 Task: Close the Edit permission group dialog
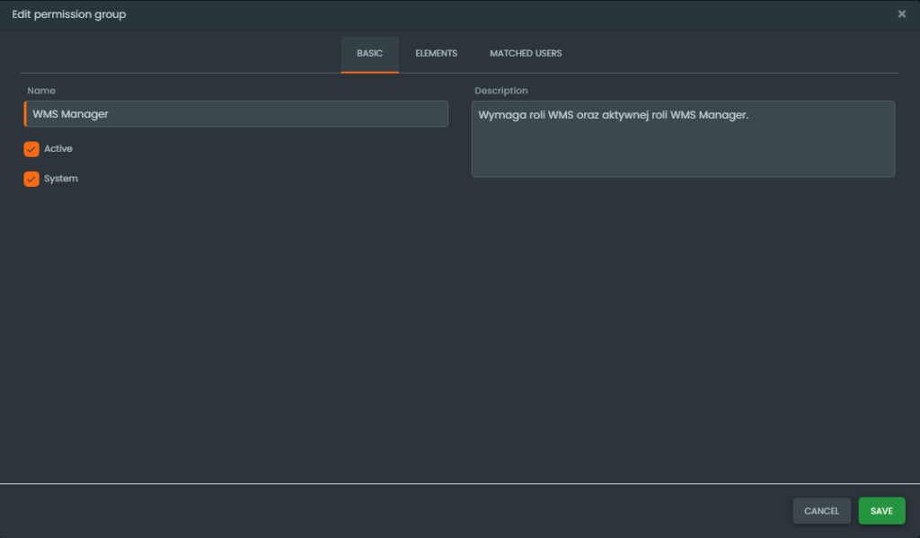click(901, 14)
